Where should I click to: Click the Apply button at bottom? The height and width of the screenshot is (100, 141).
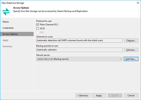pos(99,96)
